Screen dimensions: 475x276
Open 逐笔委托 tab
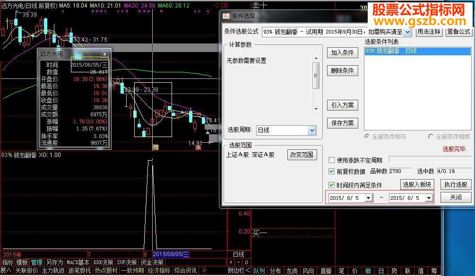coord(79,270)
